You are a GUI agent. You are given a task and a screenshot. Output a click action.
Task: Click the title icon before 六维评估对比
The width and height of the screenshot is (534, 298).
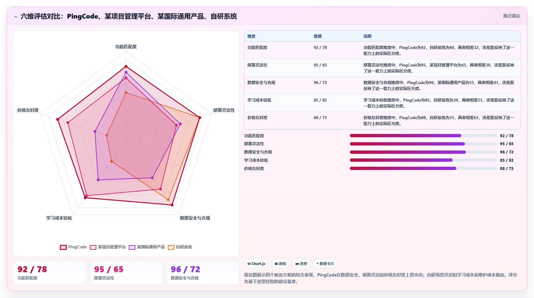point(16,17)
